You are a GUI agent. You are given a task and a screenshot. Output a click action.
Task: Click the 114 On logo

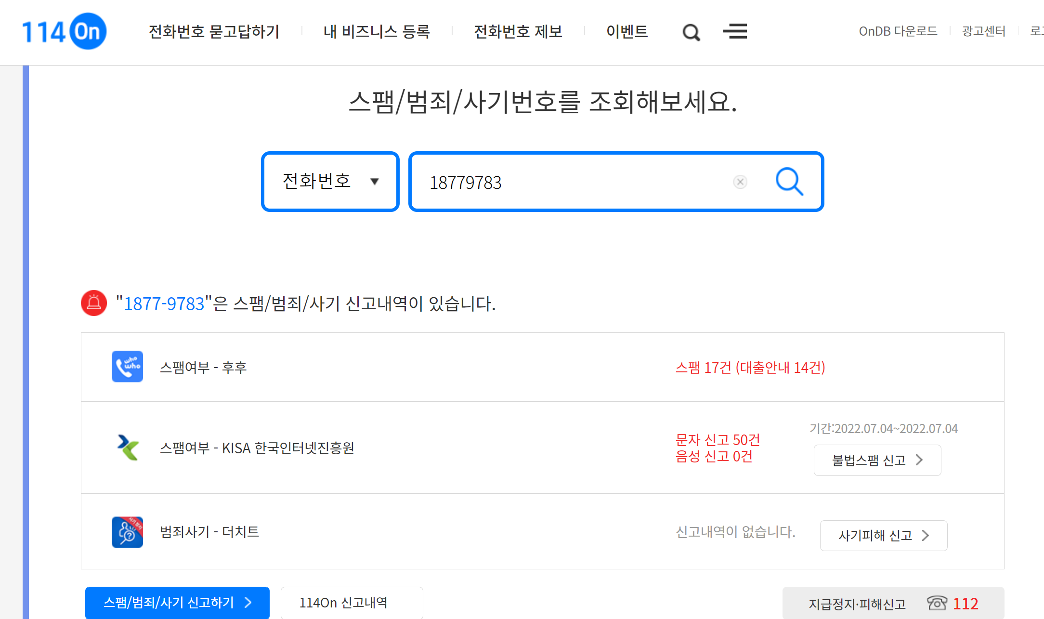[64, 31]
